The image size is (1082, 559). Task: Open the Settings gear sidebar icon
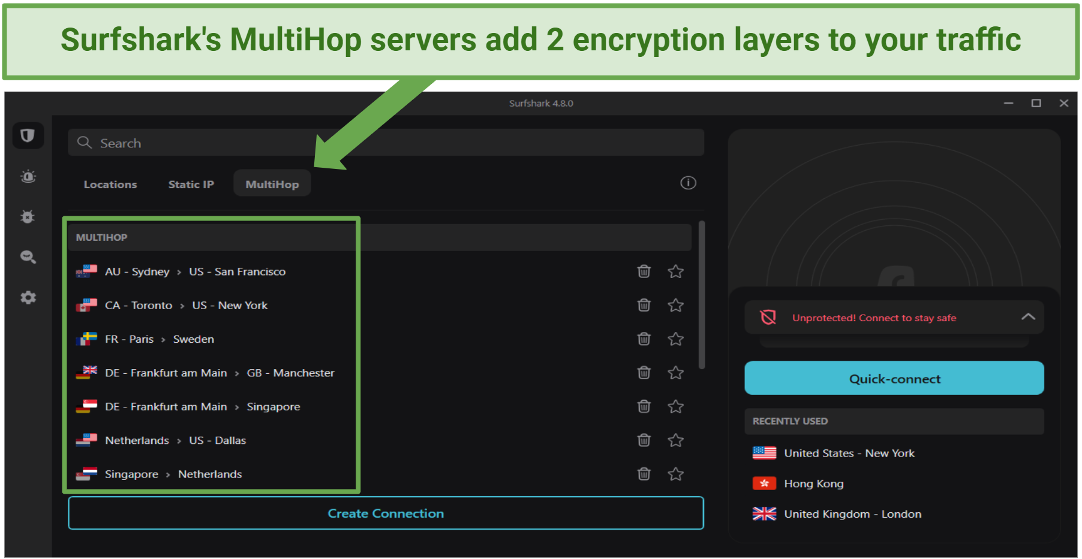[28, 297]
